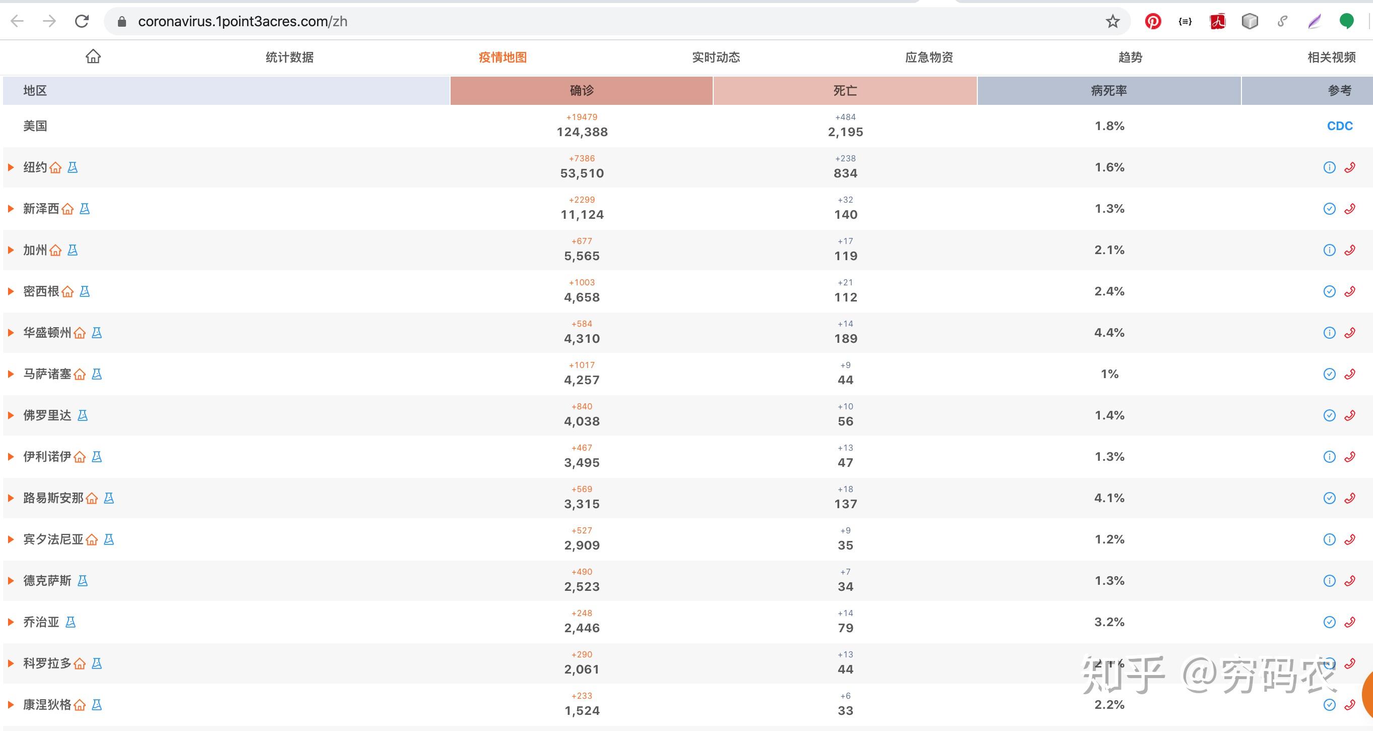Open the Adobe Acrobat extension icon
This screenshot has width=1373, height=731.
tap(1217, 21)
